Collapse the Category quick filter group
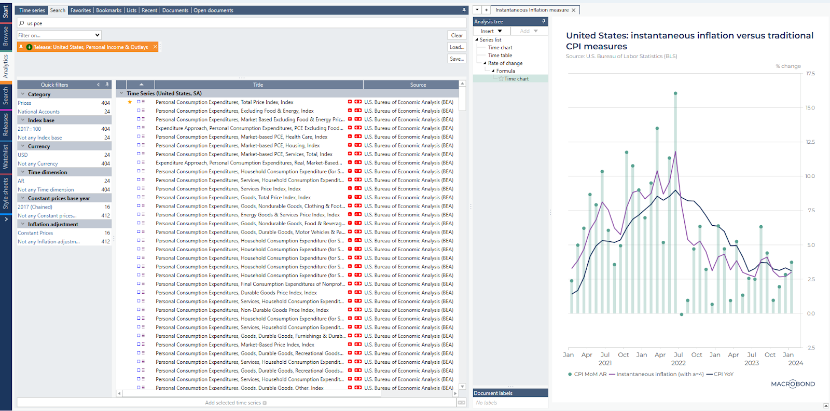Screen dimensions: 830x411 pos(23,94)
